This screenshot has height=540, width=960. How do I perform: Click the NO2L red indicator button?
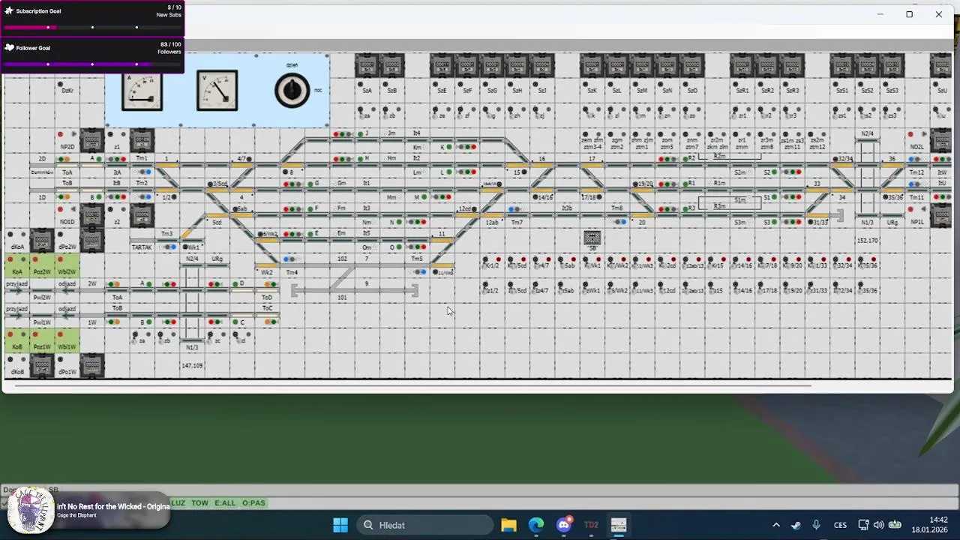coord(910,134)
